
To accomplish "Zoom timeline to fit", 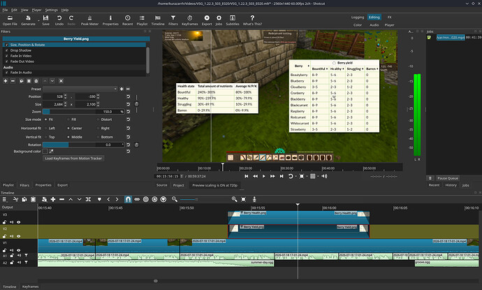I will [x=244, y=199].
